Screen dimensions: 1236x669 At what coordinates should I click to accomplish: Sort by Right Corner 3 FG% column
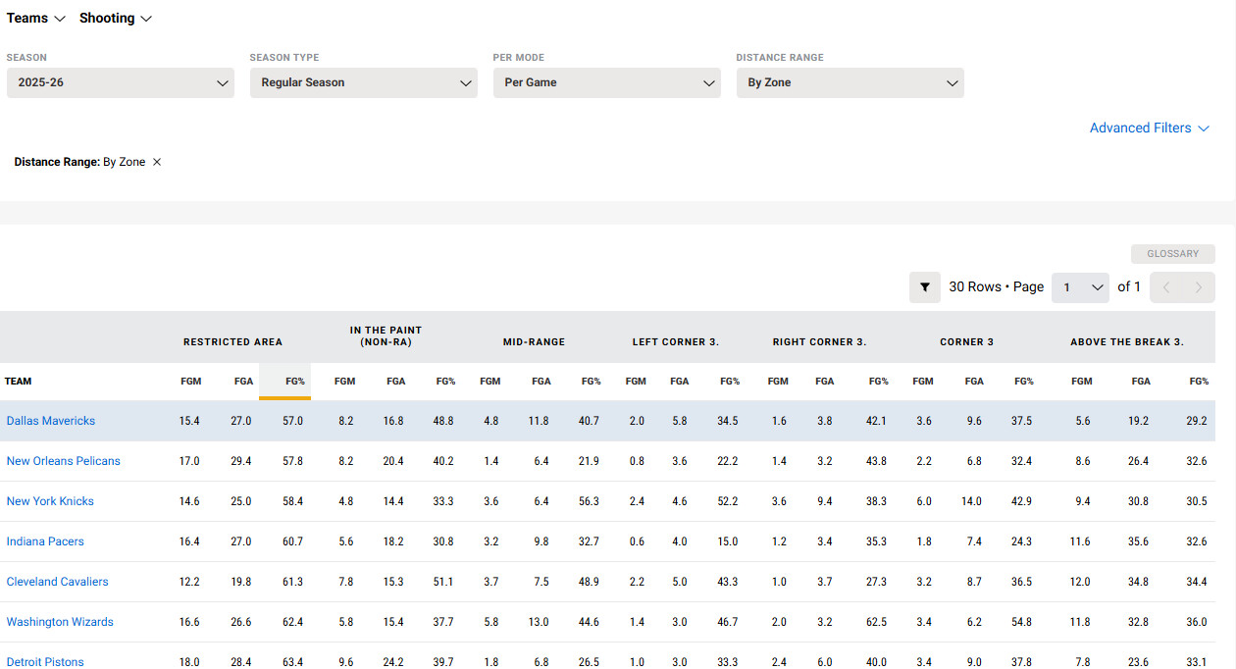878,382
